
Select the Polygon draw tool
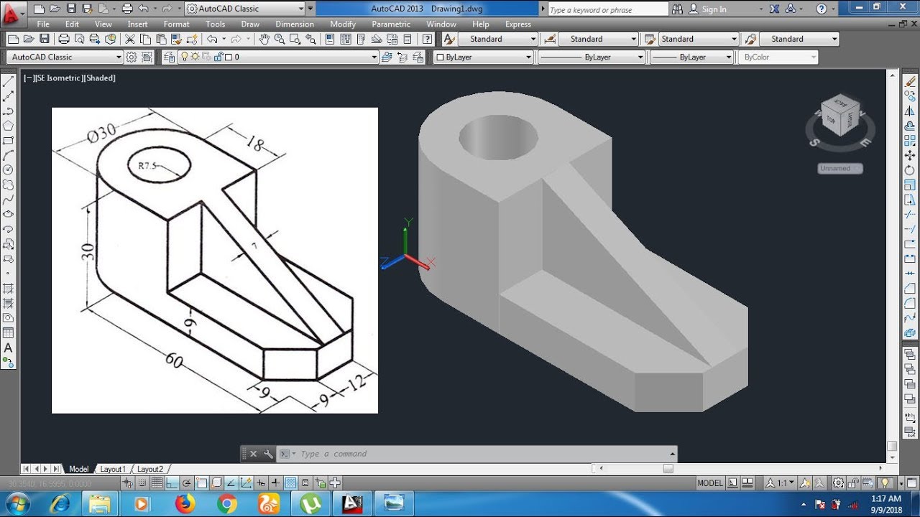tap(9, 126)
